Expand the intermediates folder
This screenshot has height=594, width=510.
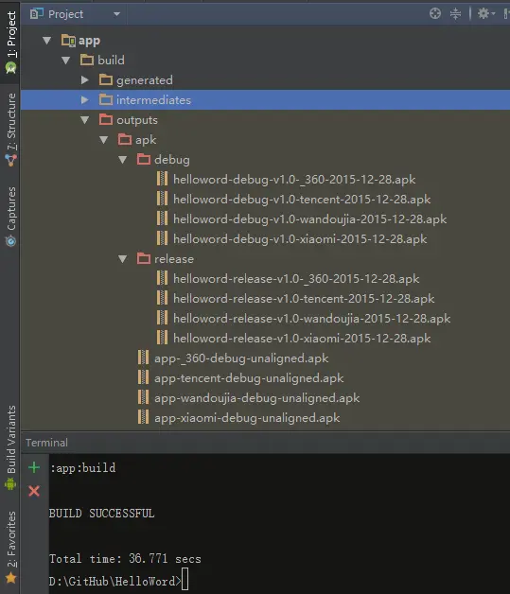pyautogui.click(x=85, y=100)
